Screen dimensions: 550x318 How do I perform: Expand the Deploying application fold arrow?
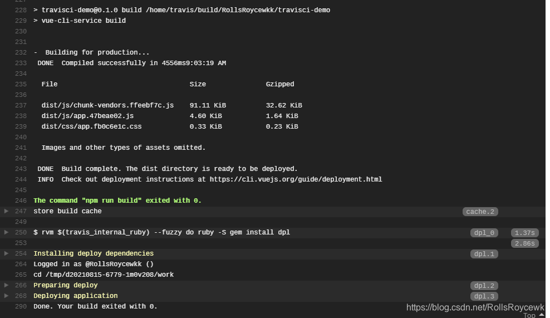[6, 296]
